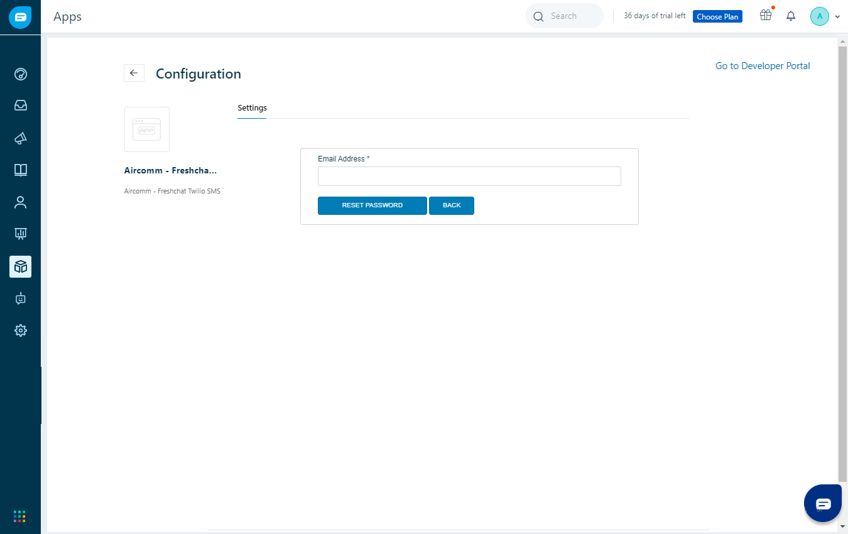Open the Dashboard from the sidebar
This screenshot has width=848, height=534.
pos(21,74)
